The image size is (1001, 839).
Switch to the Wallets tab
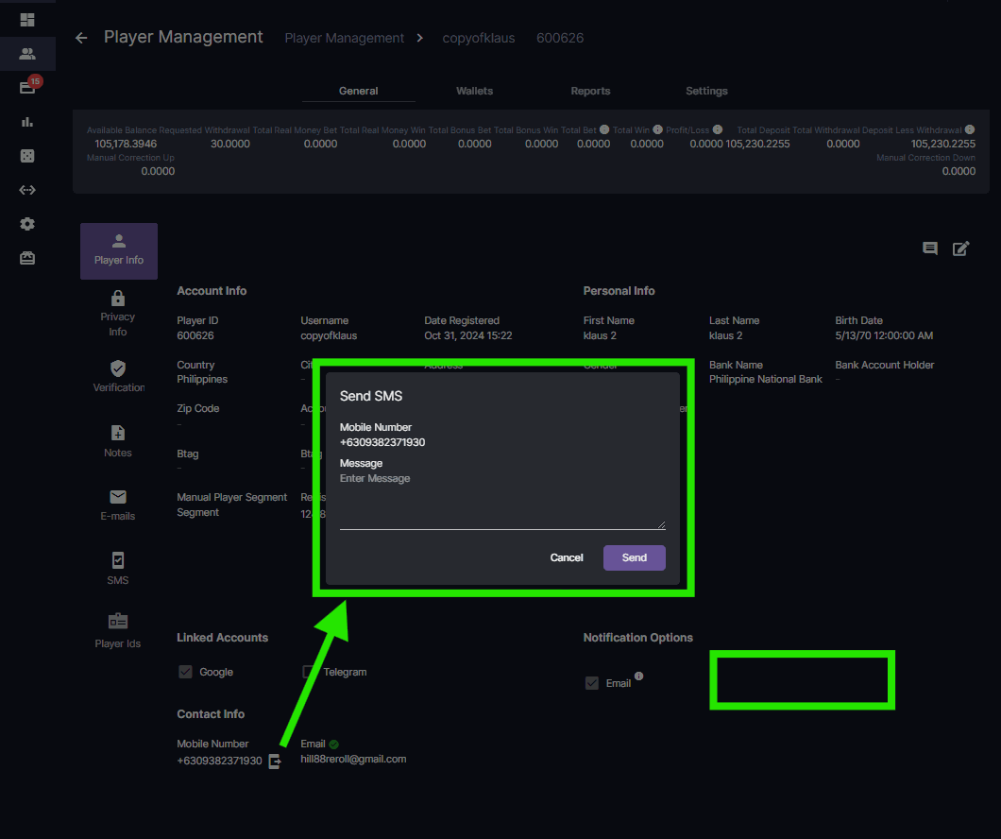point(474,92)
